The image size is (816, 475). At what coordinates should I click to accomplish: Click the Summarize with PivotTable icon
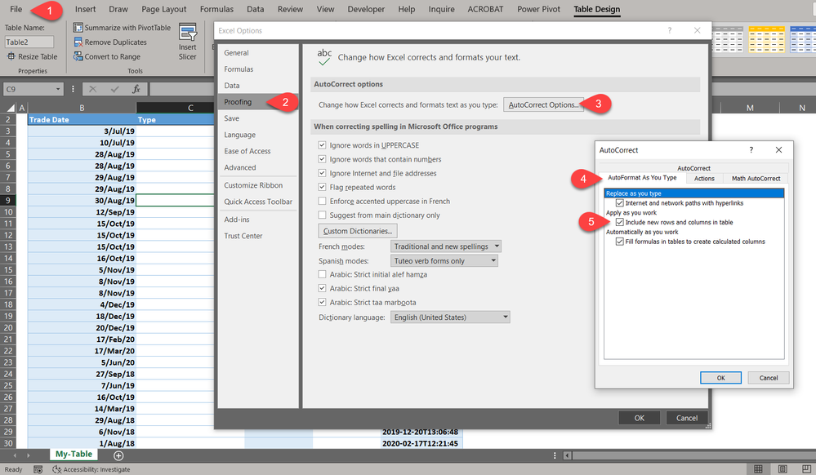pos(78,28)
